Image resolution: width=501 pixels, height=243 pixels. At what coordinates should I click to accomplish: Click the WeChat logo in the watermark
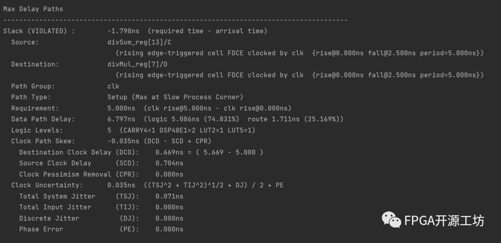[391, 220]
